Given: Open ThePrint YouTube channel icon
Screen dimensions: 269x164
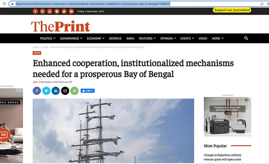Looking at the screenshot, I should coord(71,11).
